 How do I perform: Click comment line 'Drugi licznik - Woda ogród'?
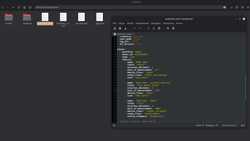[138, 121]
